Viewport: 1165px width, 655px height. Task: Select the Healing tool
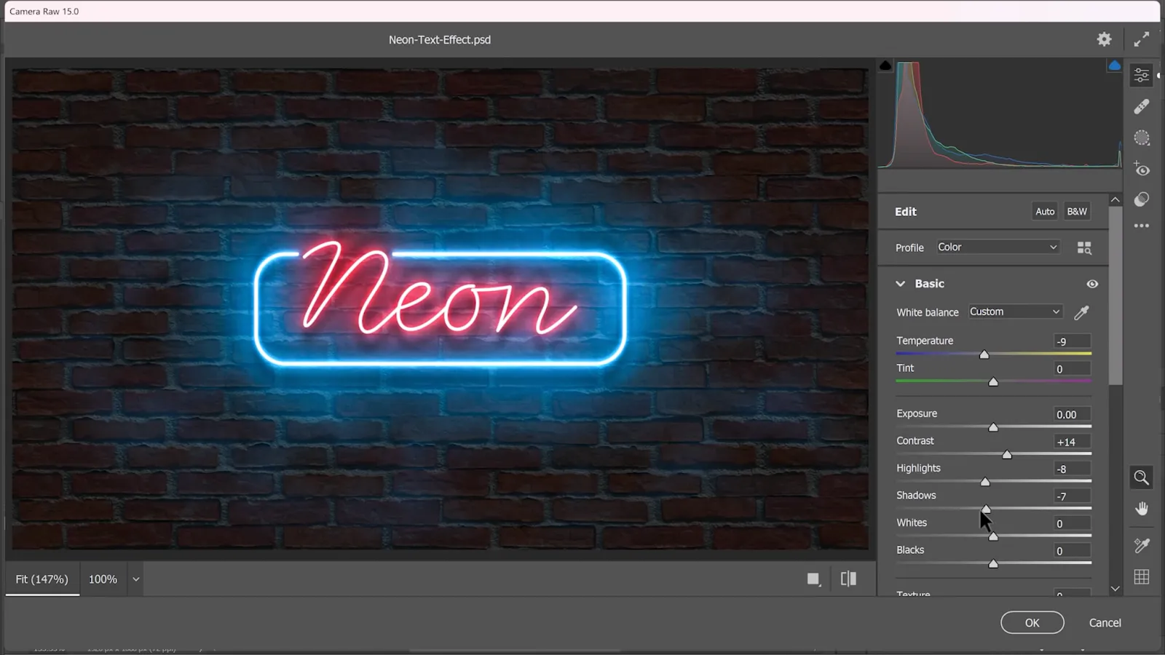[x=1141, y=107]
